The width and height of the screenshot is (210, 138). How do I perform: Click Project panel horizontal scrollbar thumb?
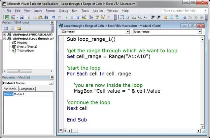(x=19, y=71)
